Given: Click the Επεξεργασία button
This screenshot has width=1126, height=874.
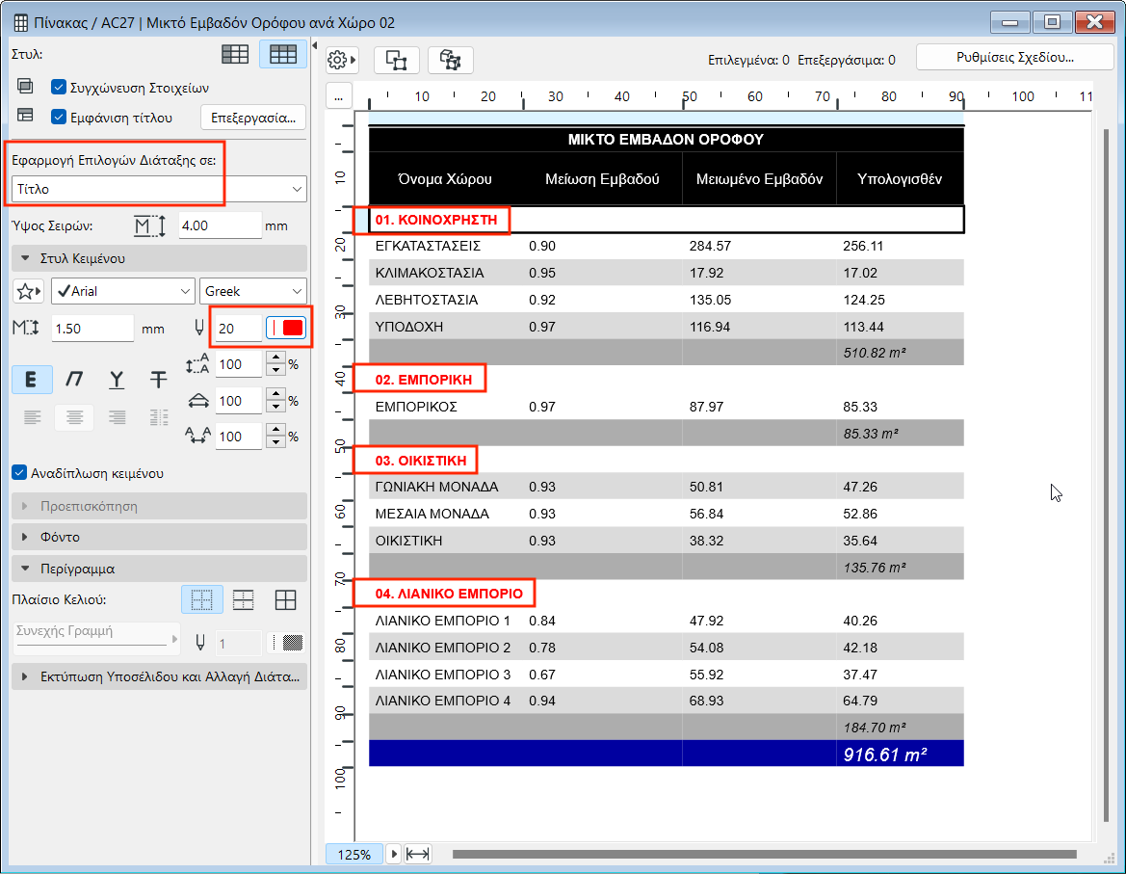Looking at the screenshot, I should 253,118.
